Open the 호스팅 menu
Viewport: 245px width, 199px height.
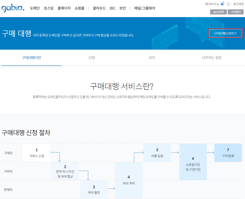[49, 8]
